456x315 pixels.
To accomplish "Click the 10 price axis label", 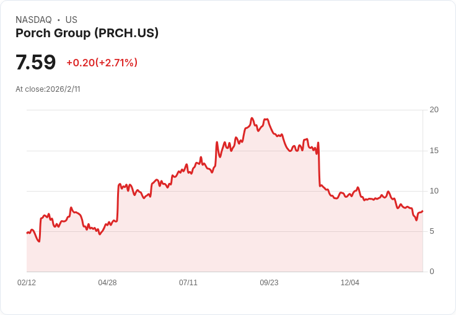I will 434,191.
